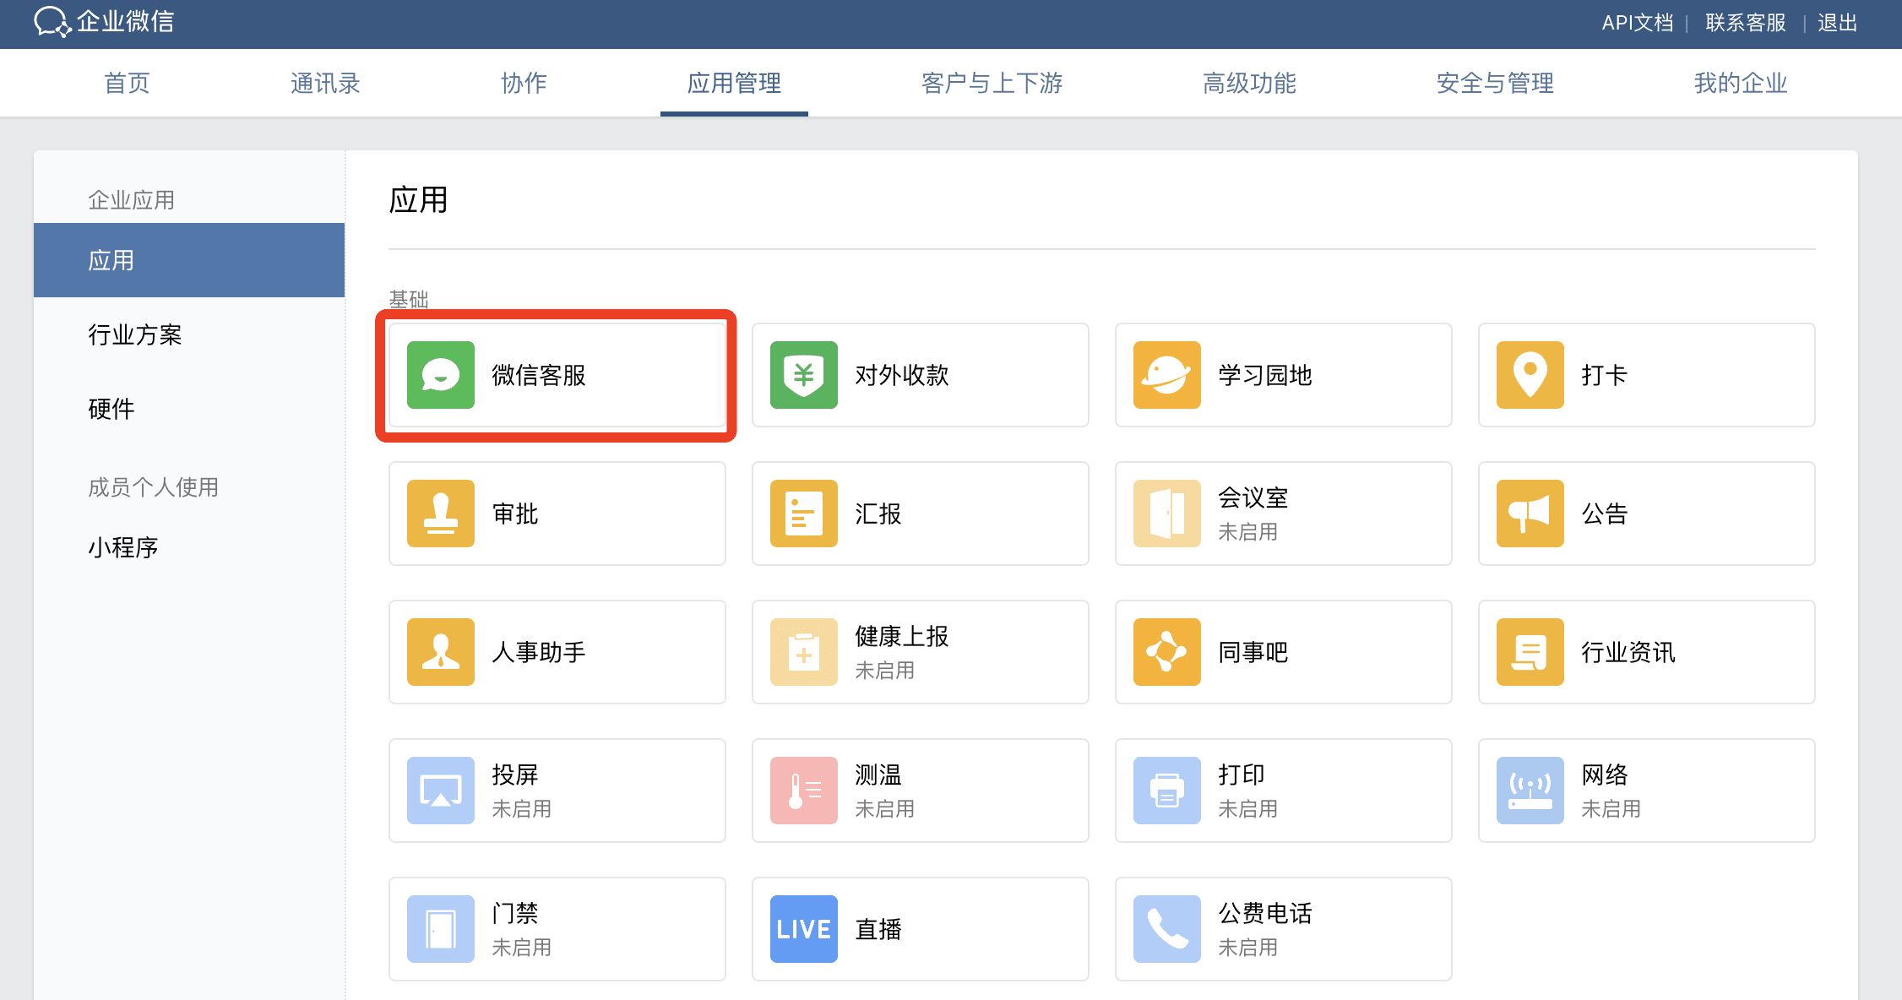Image resolution: width=1902 pixels, height=1000 pixels.
Task: Click the 企业微信 logo icon
Action: coord(52,22)
